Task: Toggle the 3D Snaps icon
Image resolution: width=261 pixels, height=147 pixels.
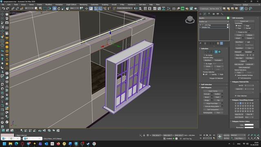Action: click(96, 9)
